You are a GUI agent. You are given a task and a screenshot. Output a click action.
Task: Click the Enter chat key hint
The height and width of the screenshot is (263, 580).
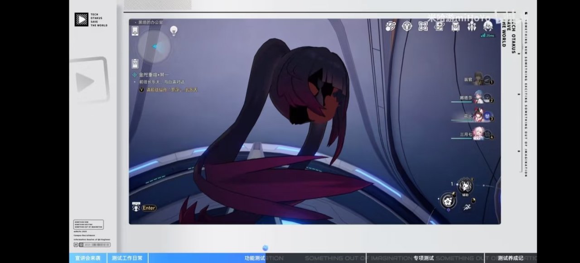click(x=149, y=208)
